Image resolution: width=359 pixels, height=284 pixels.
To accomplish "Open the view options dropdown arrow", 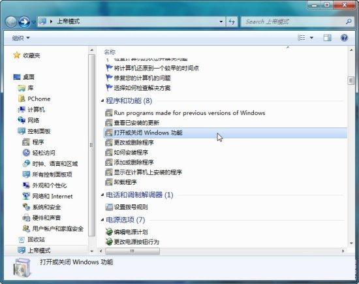I will [311, 38].
